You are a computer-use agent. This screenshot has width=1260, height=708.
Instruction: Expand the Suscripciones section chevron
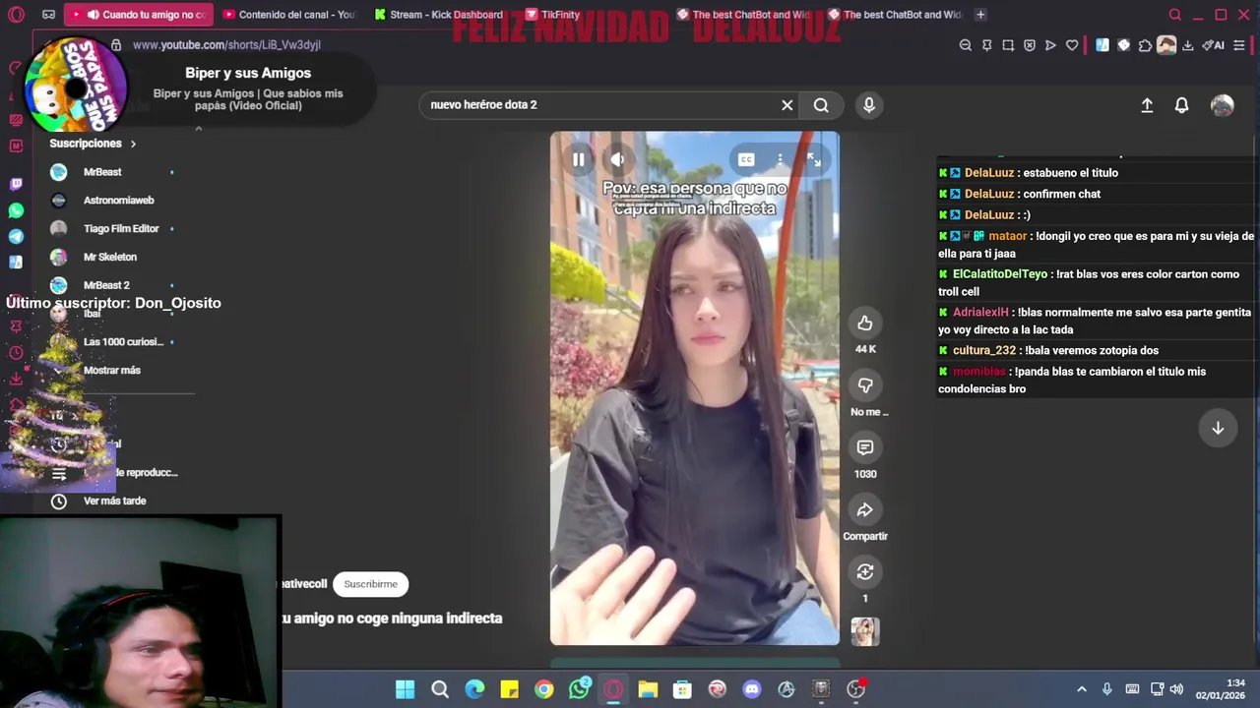coord(133,144)
